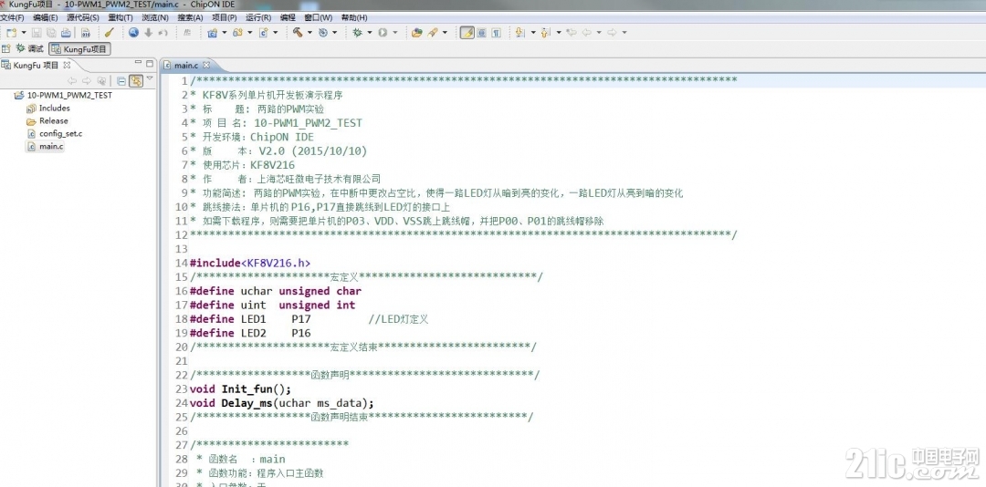Click the new source folder icon

pyautogui.click(x=237, y=33)
